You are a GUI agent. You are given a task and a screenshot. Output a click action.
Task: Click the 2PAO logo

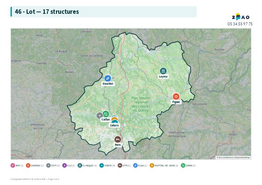pyautogui.click(x=240, y=17)
